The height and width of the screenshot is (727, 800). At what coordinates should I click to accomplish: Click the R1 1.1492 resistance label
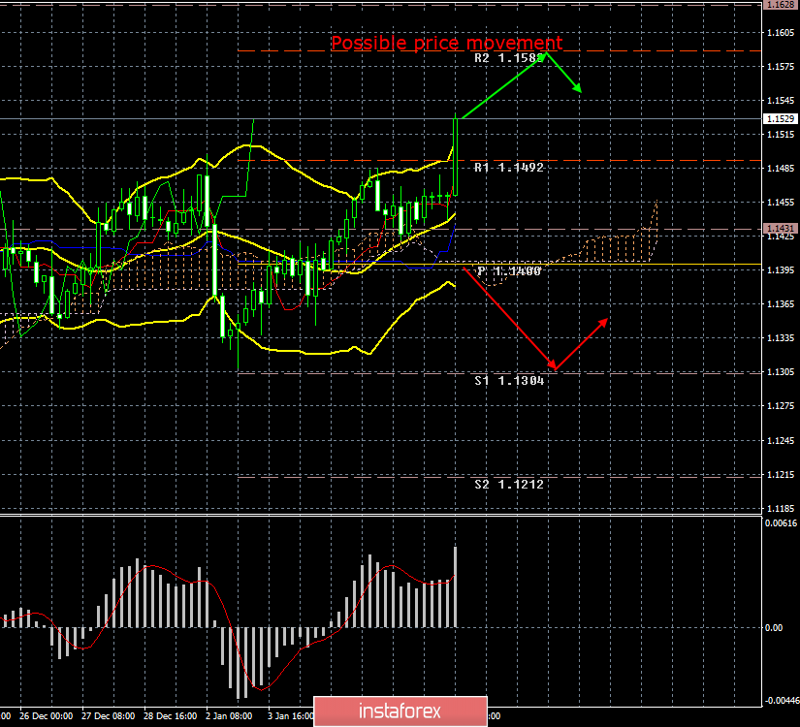[509, 168]
